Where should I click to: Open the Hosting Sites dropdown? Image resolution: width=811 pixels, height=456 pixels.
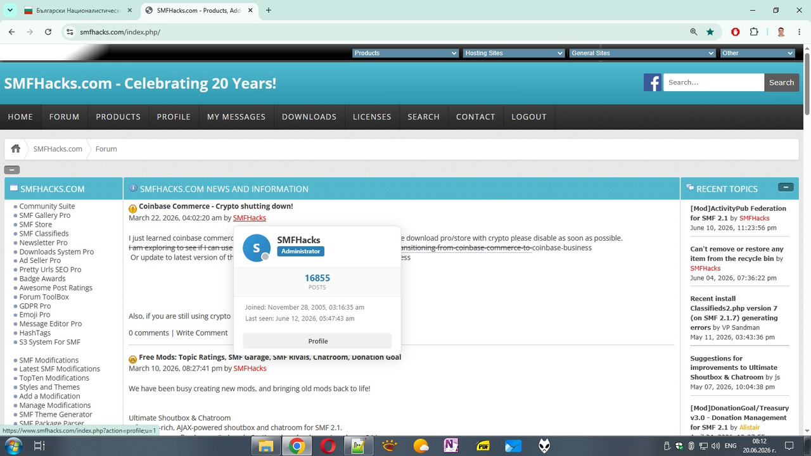point(513,53)
